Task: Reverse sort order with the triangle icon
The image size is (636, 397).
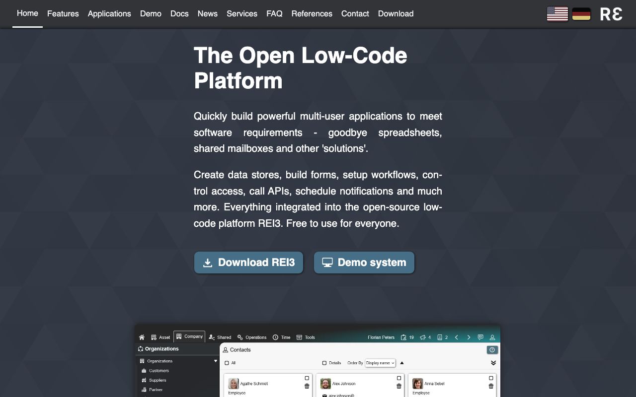Action: [402, 363]
